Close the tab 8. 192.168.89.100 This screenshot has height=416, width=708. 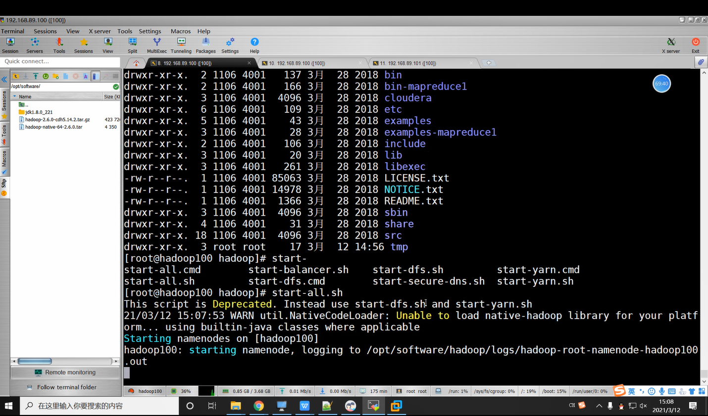tap(249, 63)
